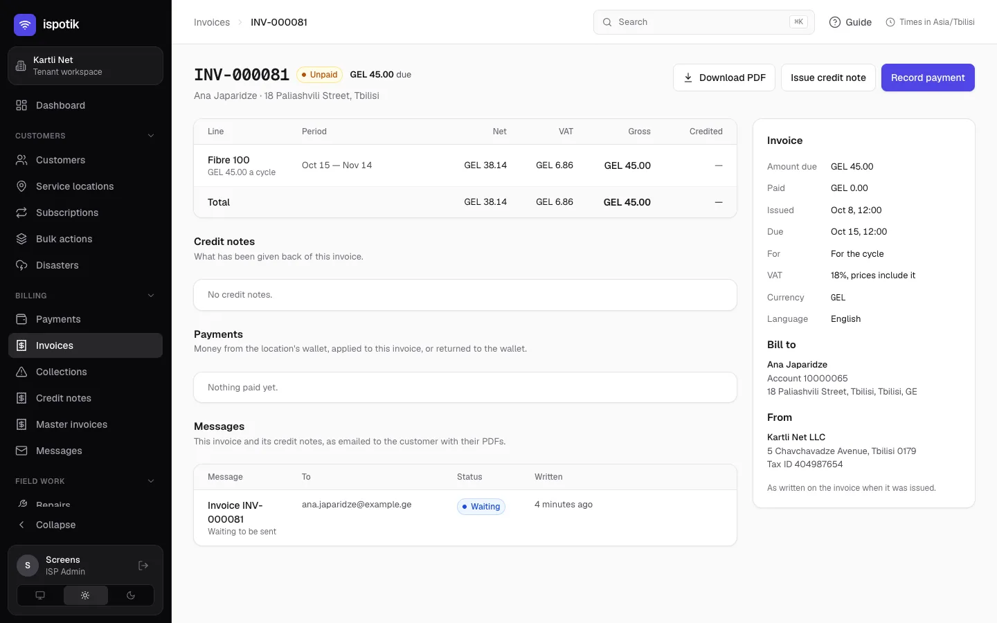Click the Disasters icon in sidebar
Viewport: 997px width, 623px height.
[x=21, y=265]
